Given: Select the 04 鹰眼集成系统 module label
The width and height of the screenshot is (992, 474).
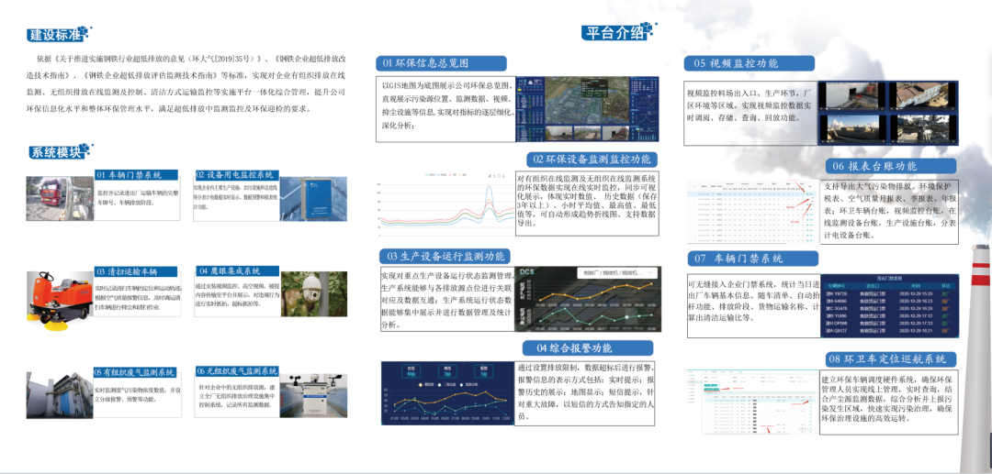Looking at the screenshot, I should (x=237, y=271).
